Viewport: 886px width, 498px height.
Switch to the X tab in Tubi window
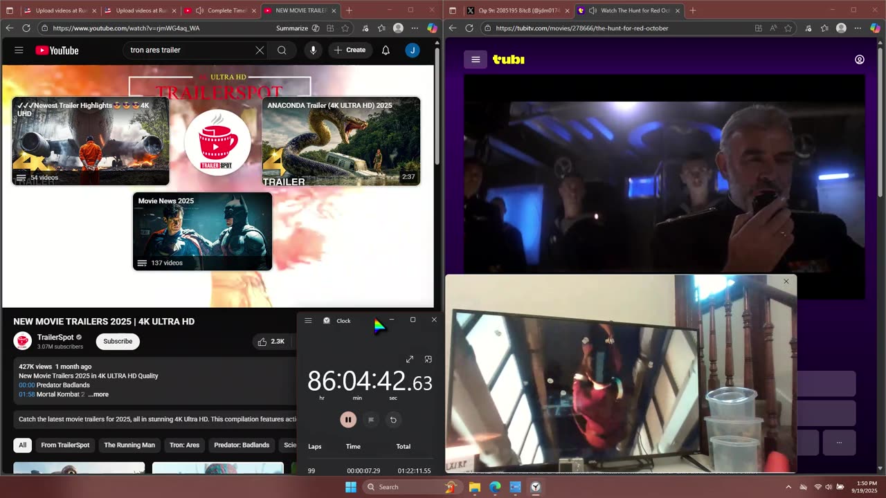click(518, 10)
